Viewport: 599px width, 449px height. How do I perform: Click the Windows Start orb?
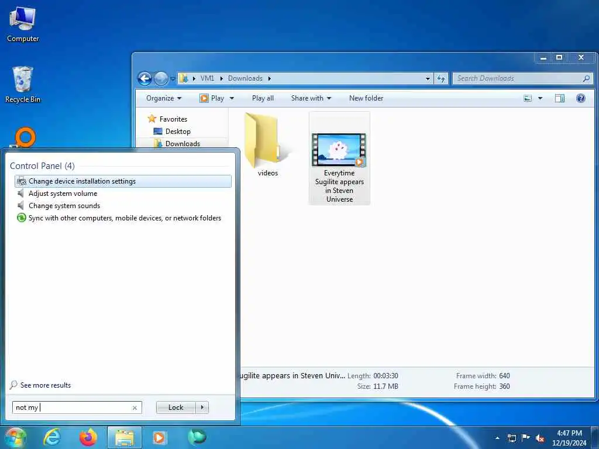(x=15, y=437)
